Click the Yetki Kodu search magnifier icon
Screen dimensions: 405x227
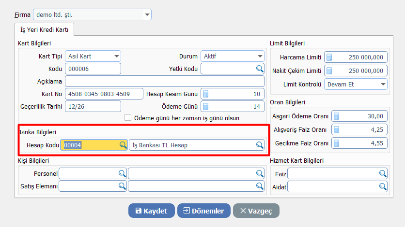260,69
